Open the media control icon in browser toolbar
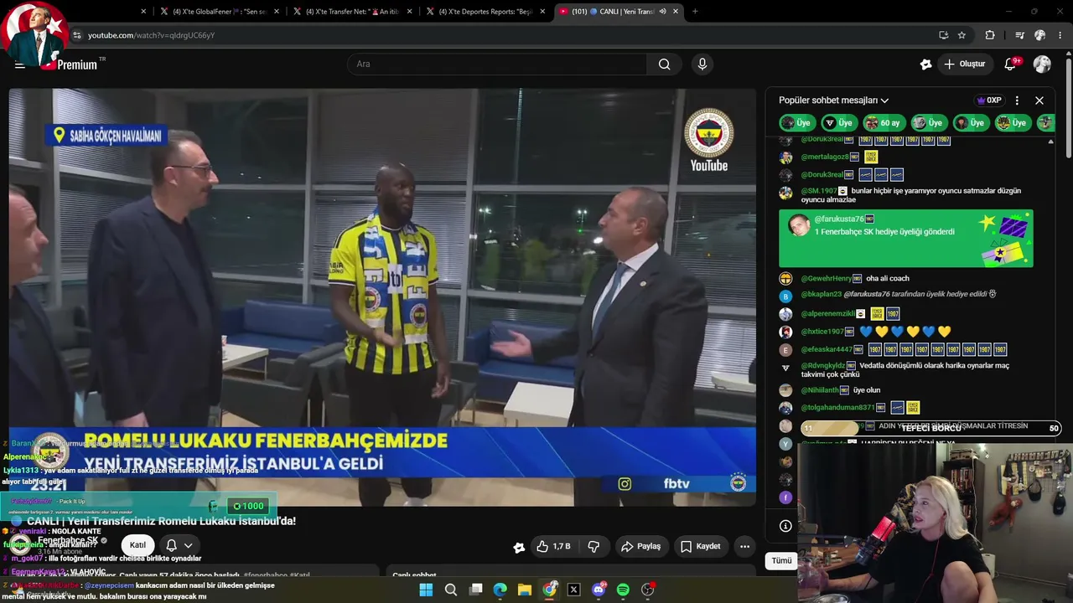1073x603 pixels. point(1019,35)
